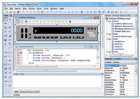Select the calendar tool in Tools panel

click(10, 69)
